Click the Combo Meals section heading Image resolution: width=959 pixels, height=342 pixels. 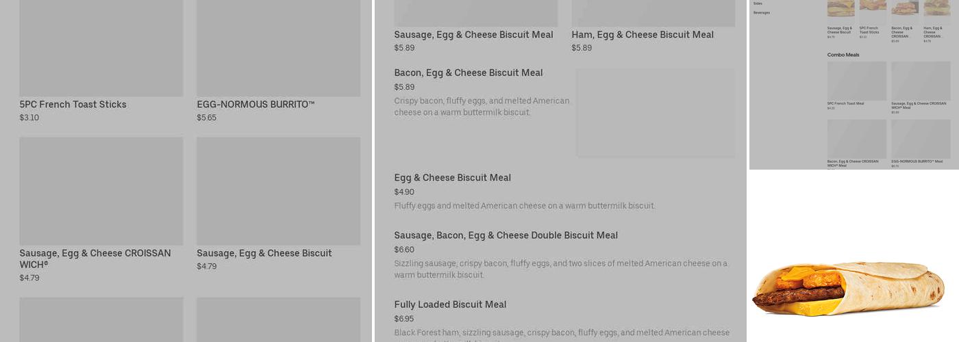843,55
